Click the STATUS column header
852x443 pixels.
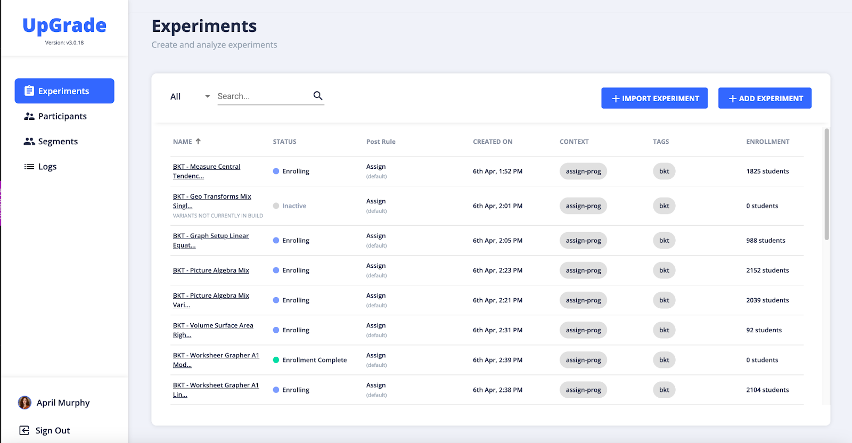[284, 142]
